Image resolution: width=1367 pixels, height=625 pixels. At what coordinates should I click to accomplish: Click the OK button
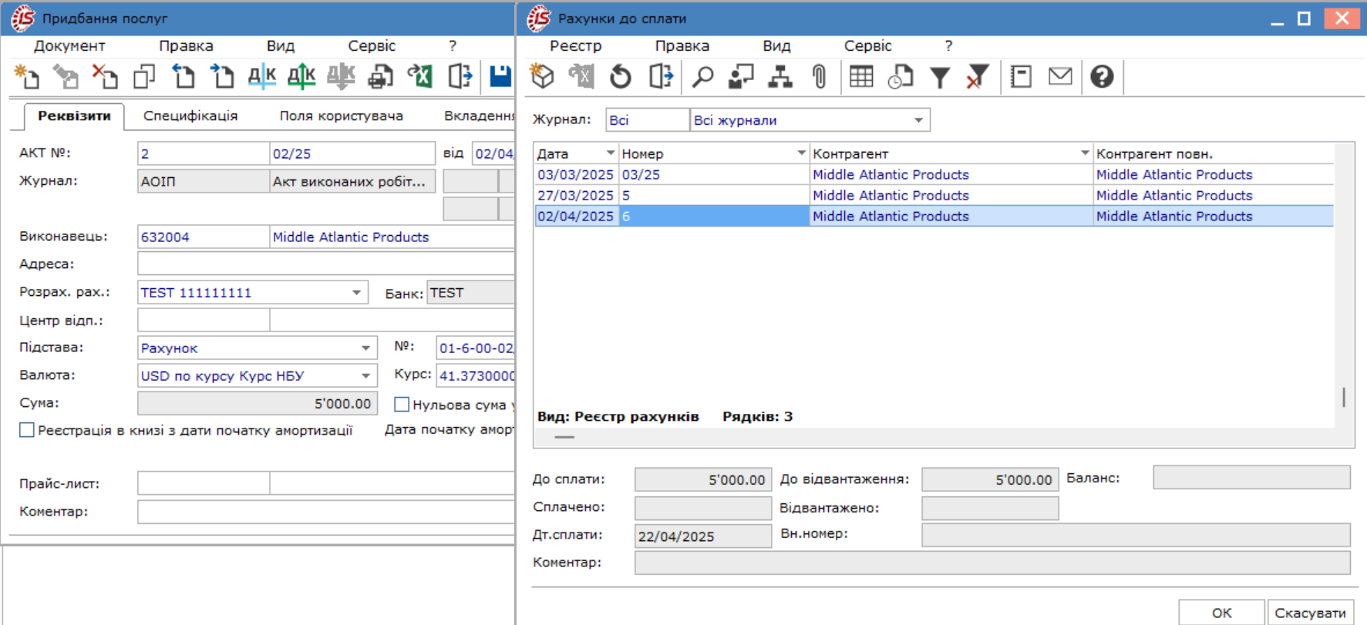[1221, 613]
